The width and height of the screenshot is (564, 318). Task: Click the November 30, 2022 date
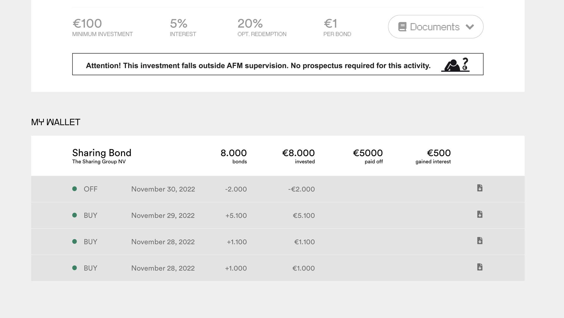pyautogui.click(x=163, y=189)
